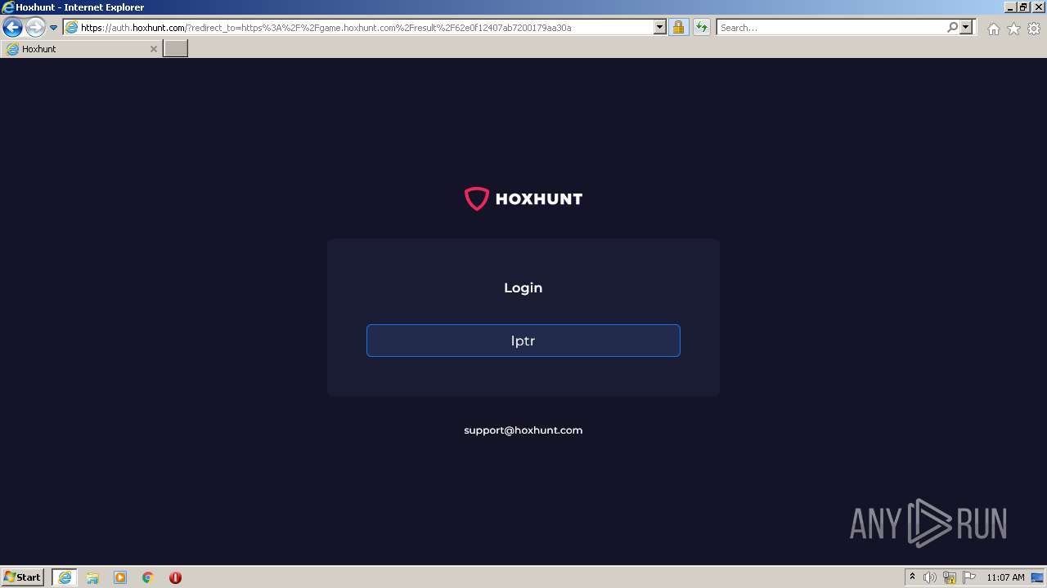Image resolution: width=1047 pixels, height=588 pixels.
Task: Close the Hoxhunt tab
Action: 153,49
